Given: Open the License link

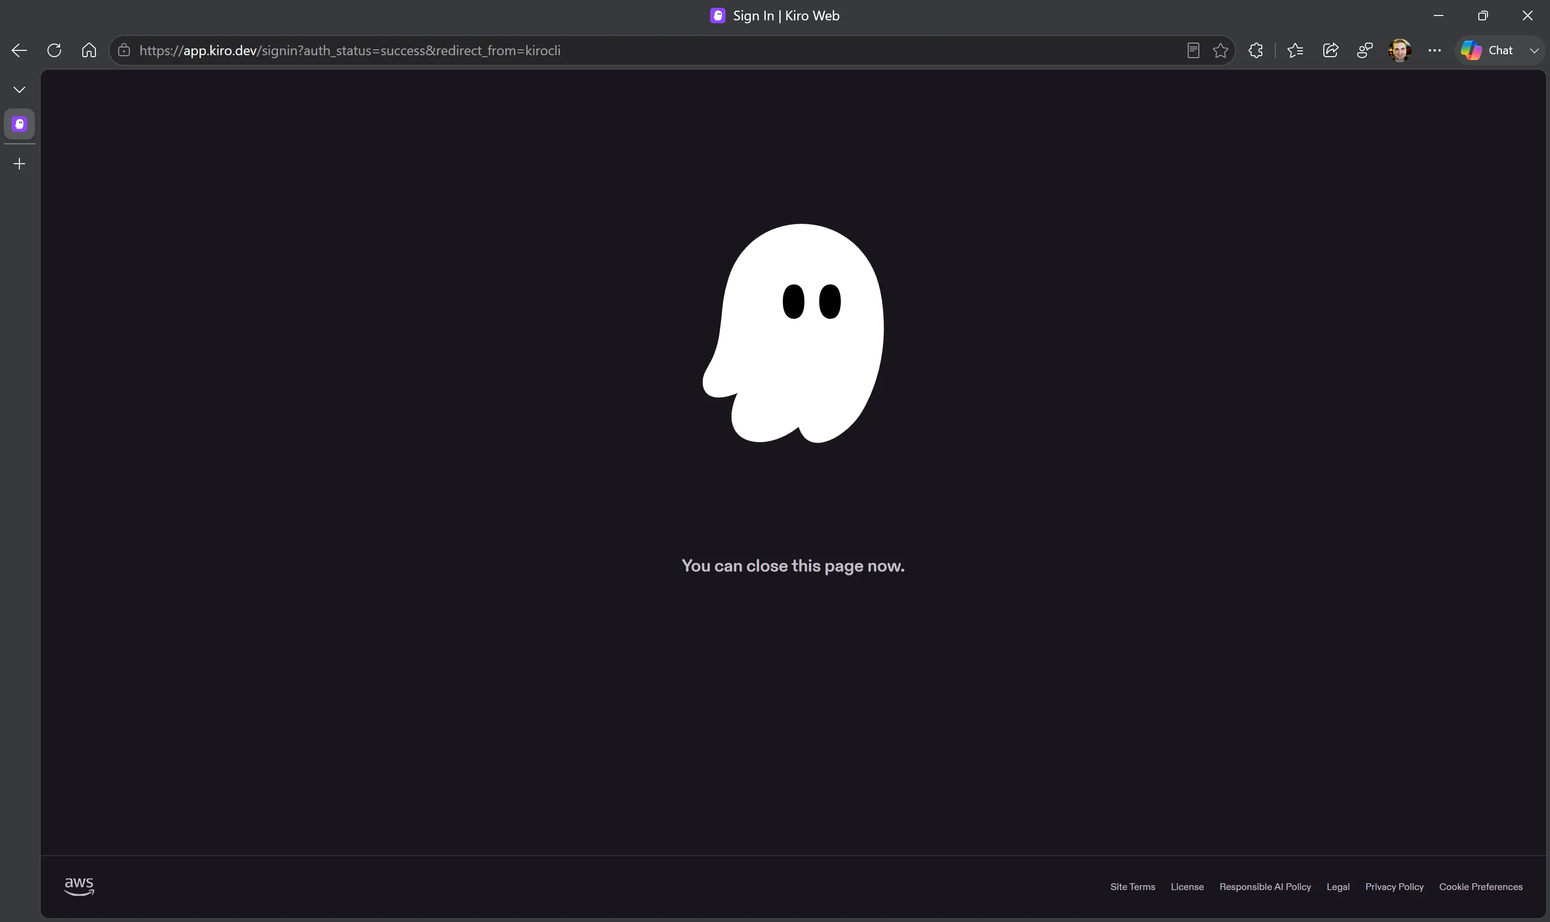Looking at the screenshot, I should pyautogui.click(x=1187, y=887).
